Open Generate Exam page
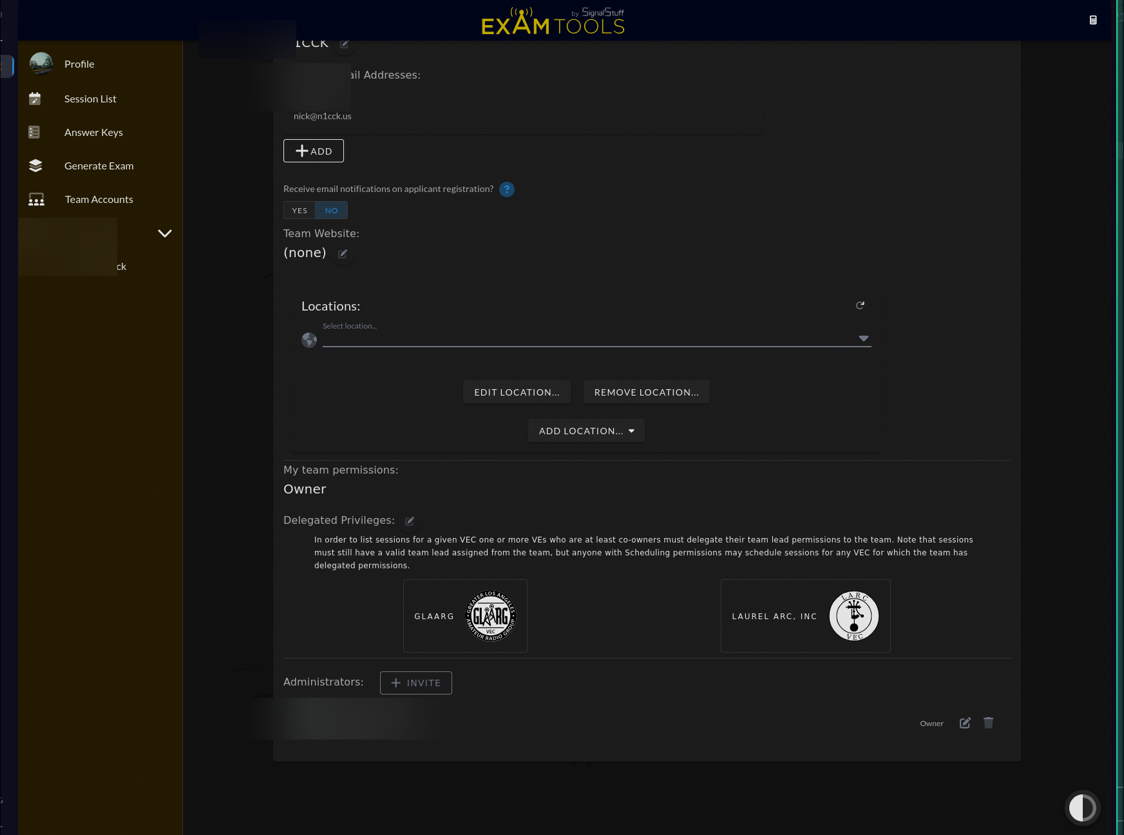The height and width of the screenshot is (835, 1124). pos(100,166)
